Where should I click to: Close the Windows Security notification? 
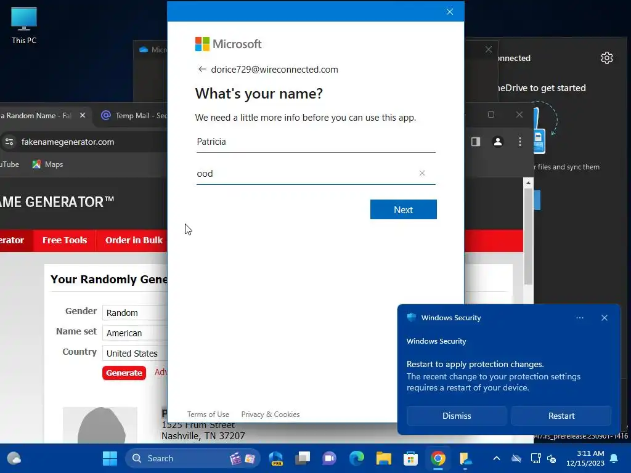605,318
